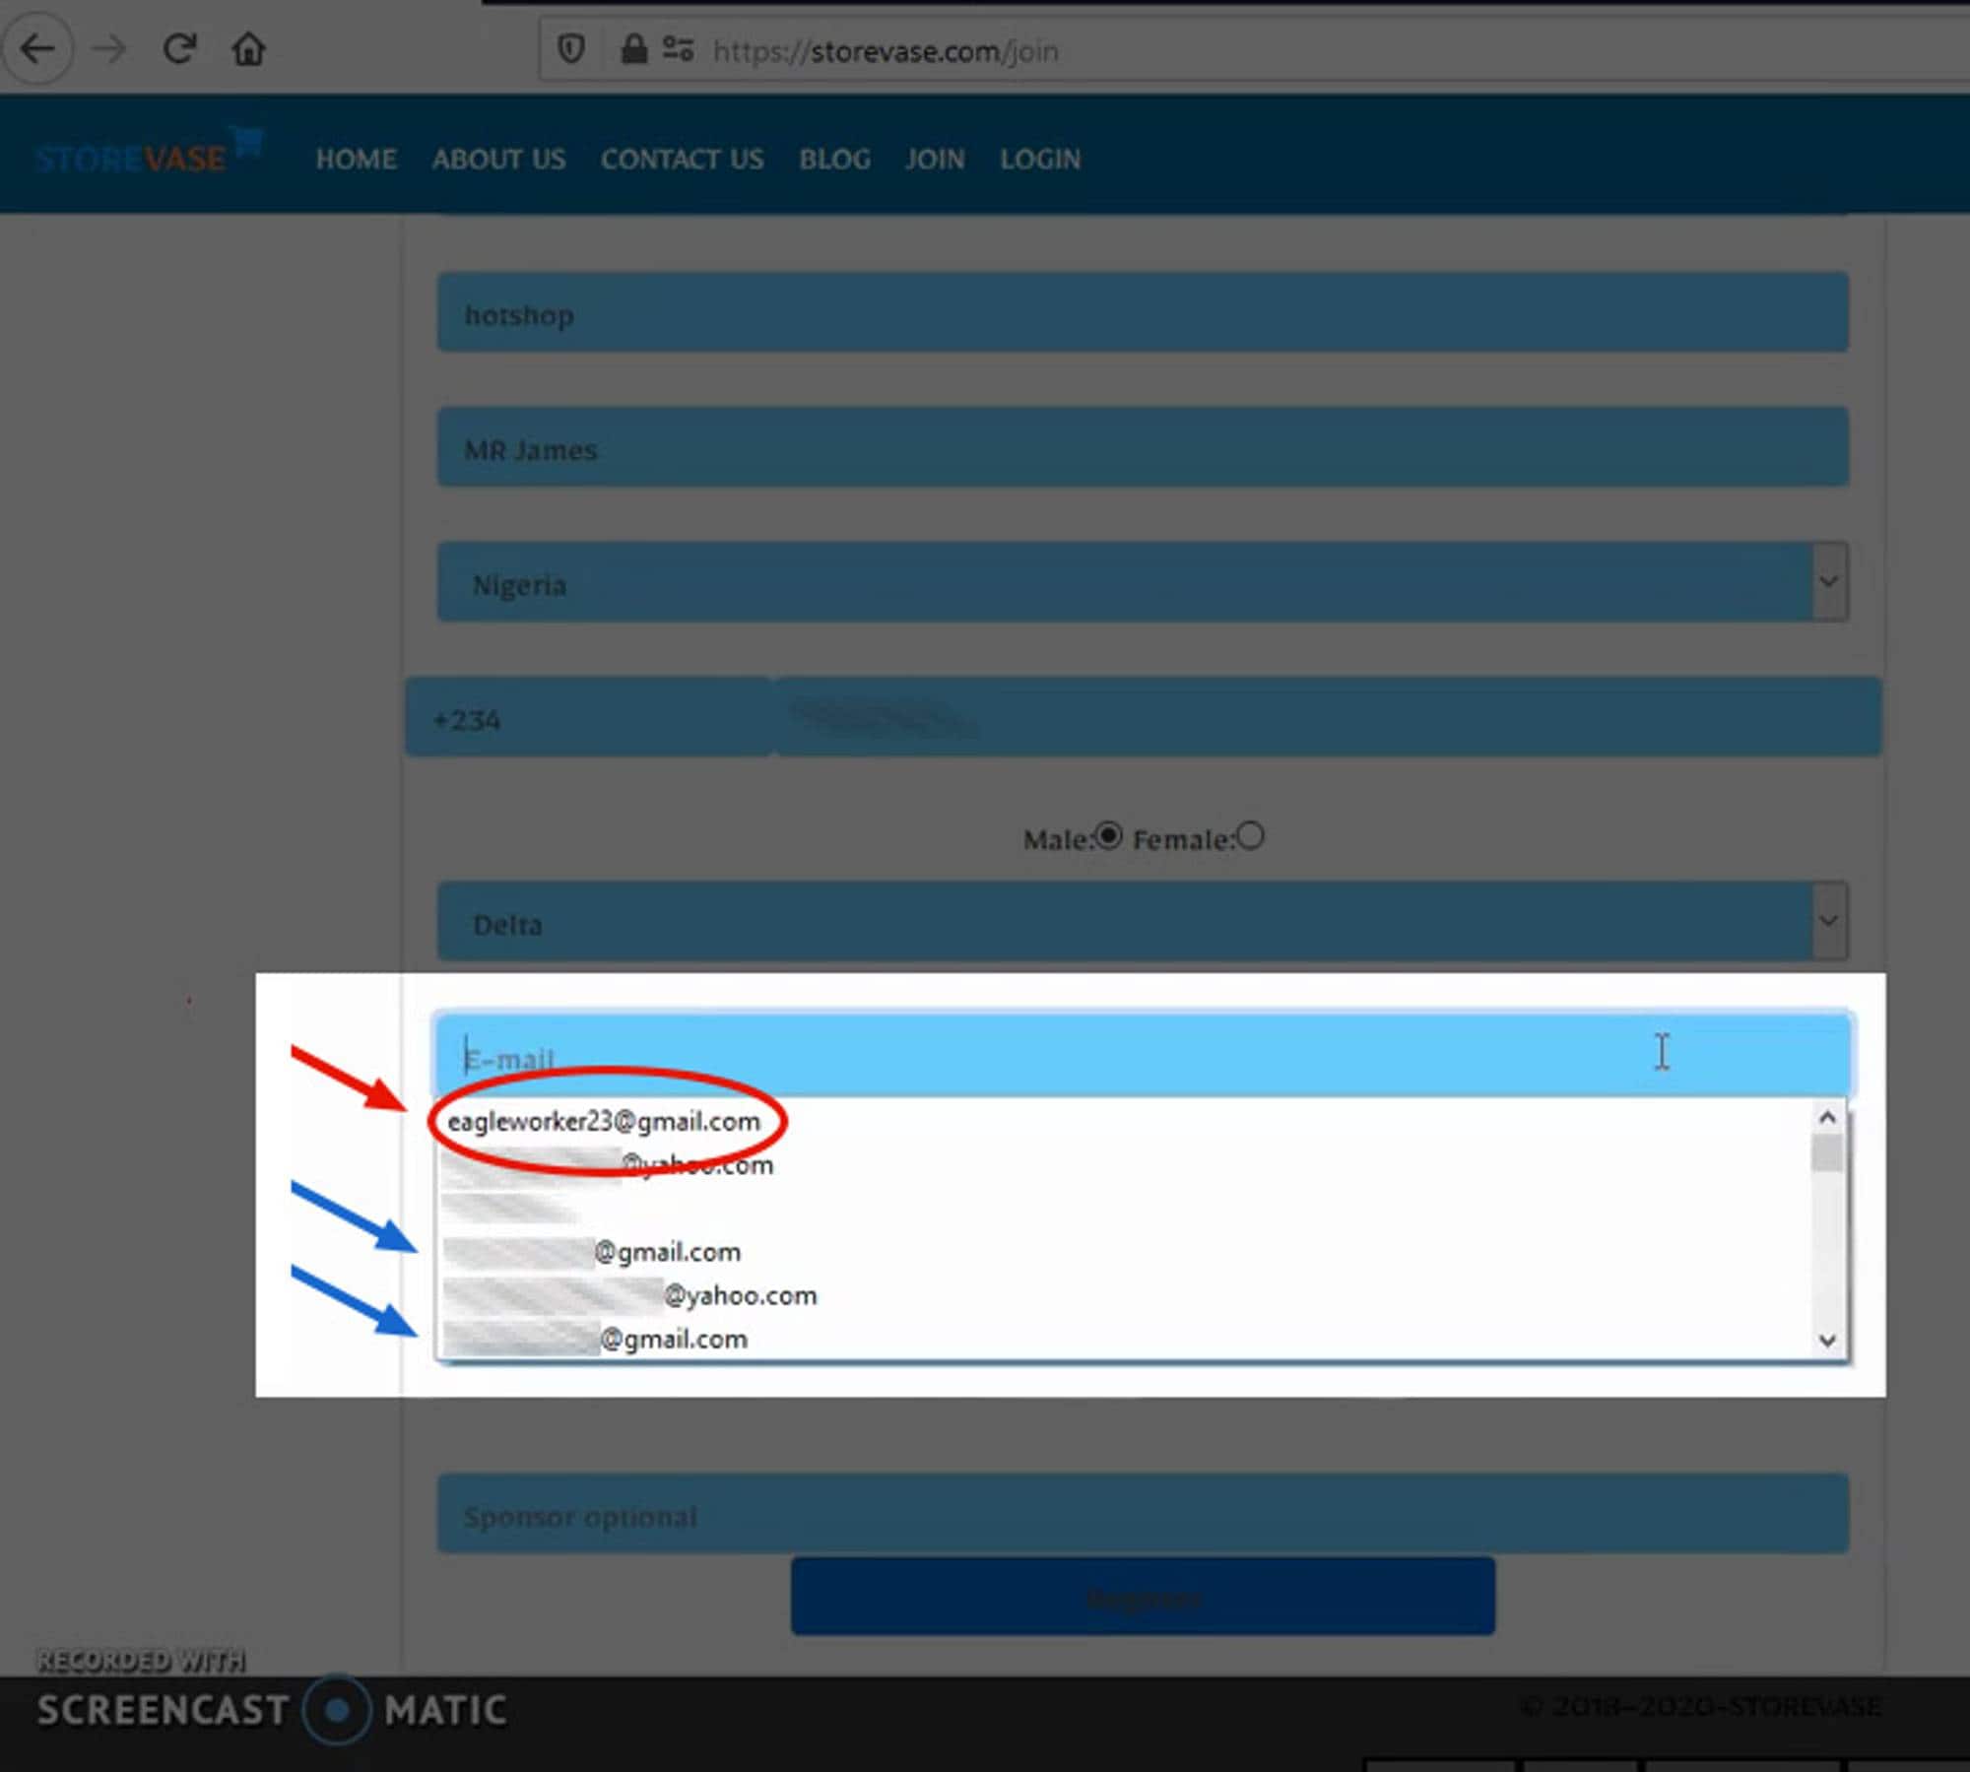Image resolution: width=1970 pixels, height=1772 pixels.
Task: Select the Female radio button
Action: 1250,836
